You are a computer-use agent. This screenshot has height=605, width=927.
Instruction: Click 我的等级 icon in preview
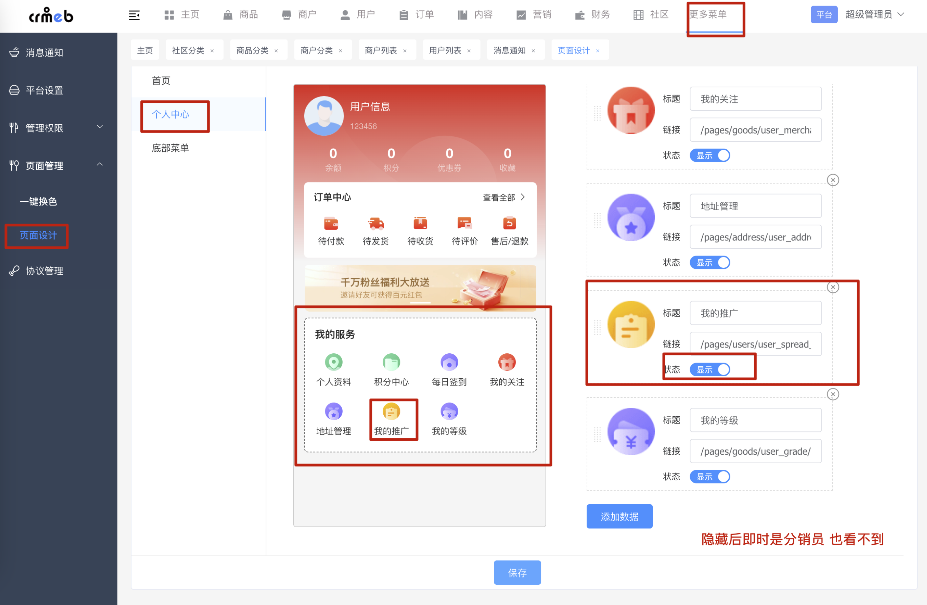[x=449, y=411]
